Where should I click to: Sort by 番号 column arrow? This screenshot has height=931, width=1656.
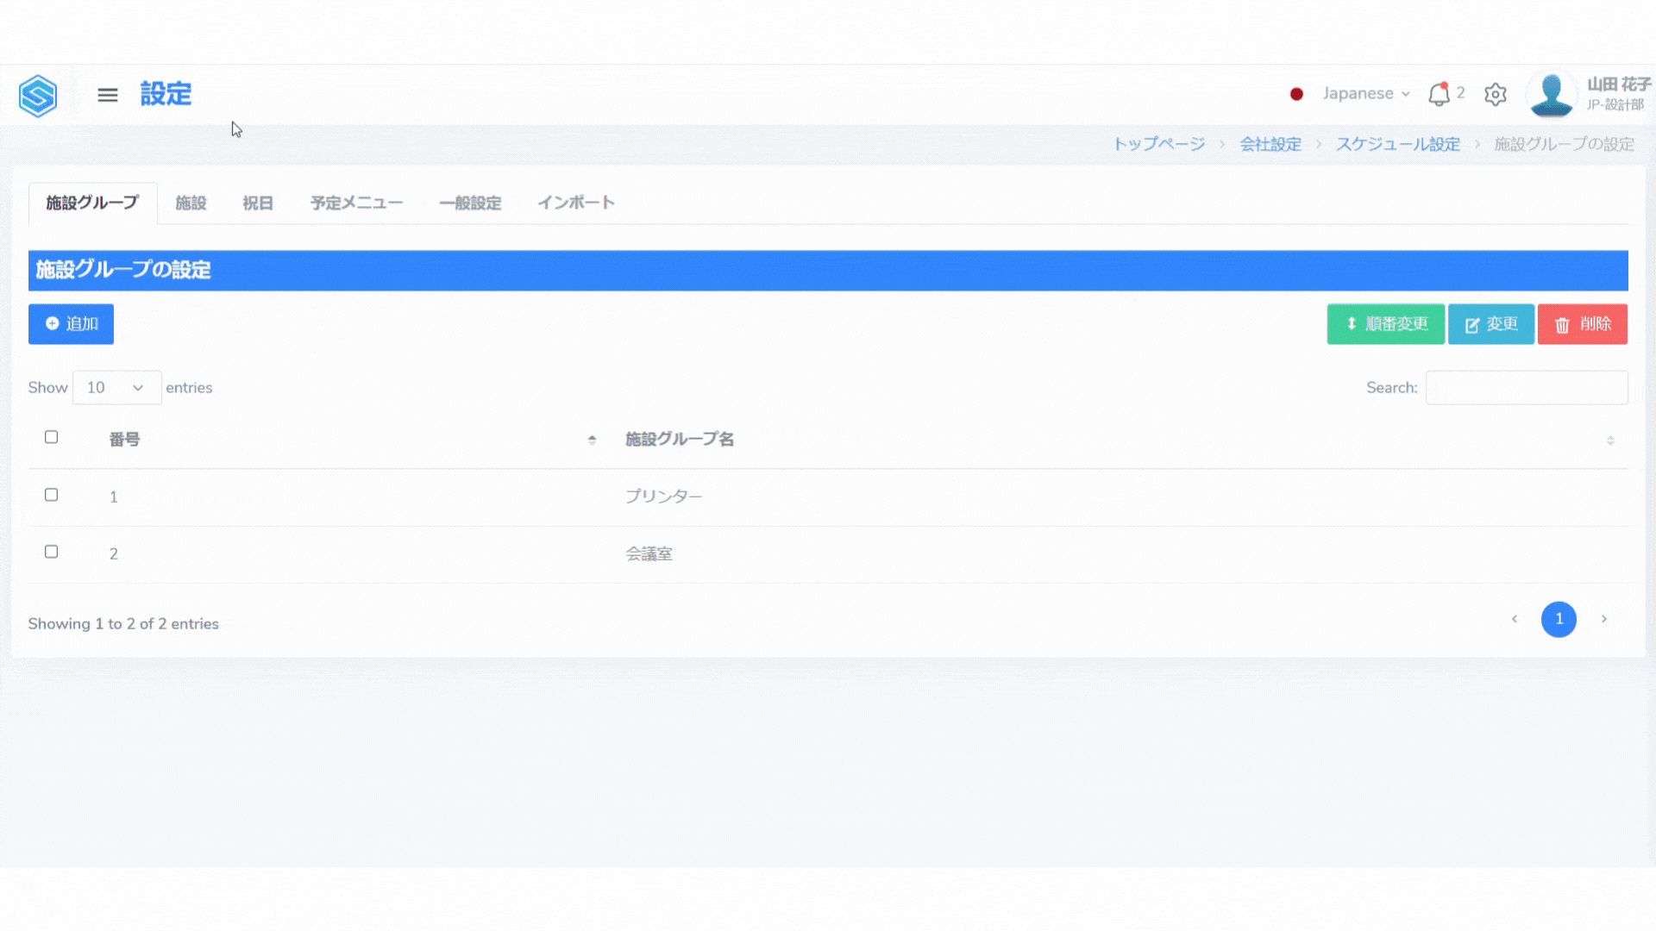pos(592,440)
